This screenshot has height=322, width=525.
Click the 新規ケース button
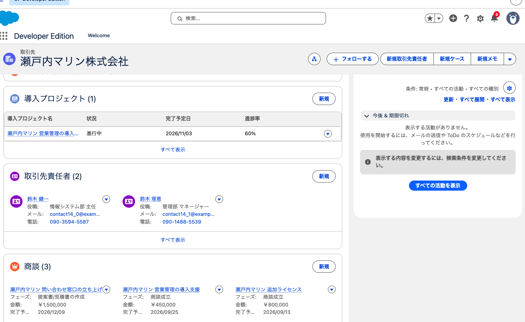(x=452, y=59)
